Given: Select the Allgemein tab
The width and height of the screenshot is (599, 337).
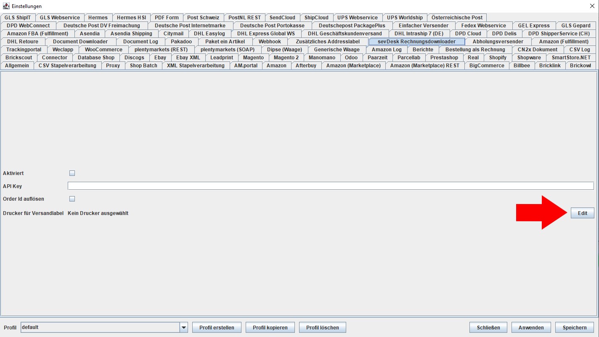Looking at the screenshot, I should click(x=17, y=66).
